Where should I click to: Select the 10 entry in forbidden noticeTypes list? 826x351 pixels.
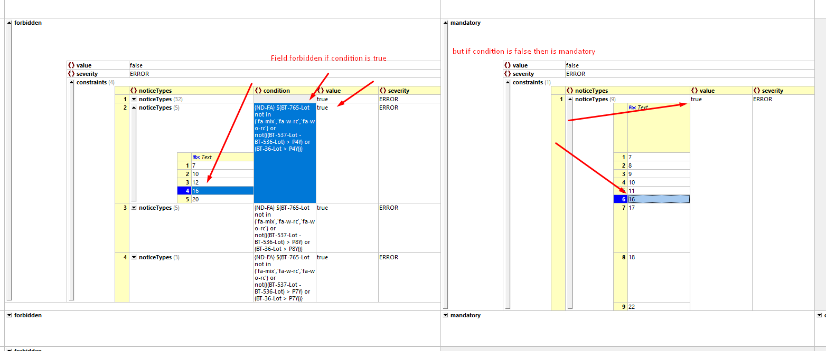click(222, 174)
